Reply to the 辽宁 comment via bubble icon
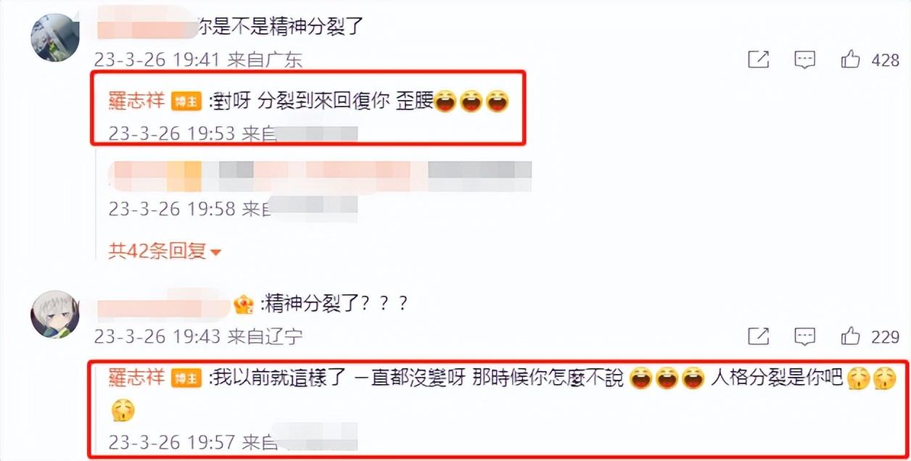 point(804,337)
